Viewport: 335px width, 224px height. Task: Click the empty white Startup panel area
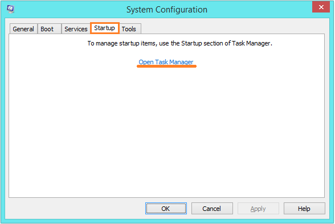166,132
